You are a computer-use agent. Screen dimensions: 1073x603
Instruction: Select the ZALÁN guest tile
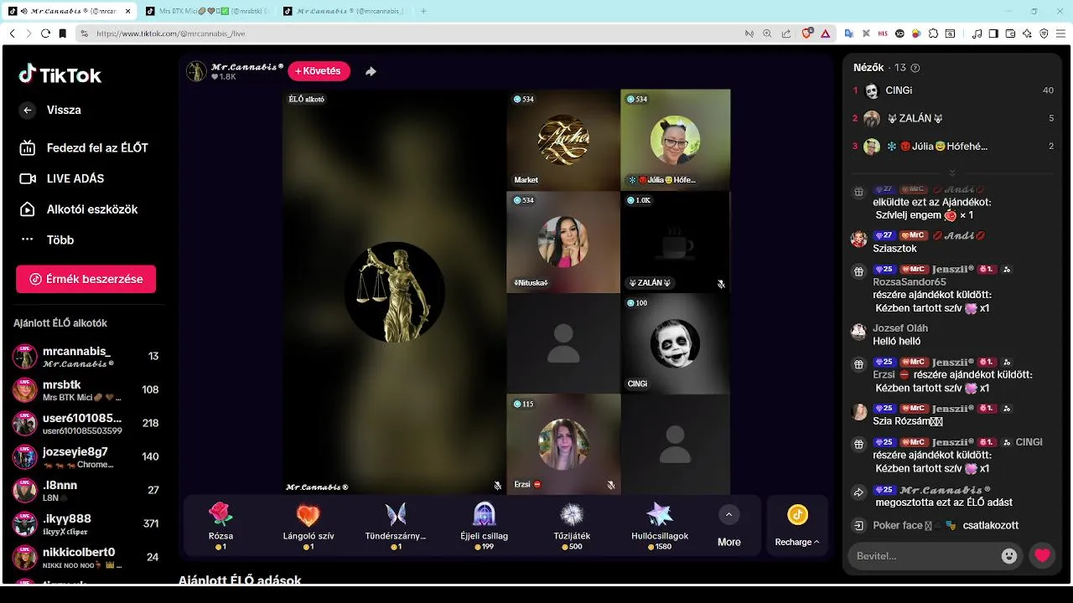click(676, 242)
